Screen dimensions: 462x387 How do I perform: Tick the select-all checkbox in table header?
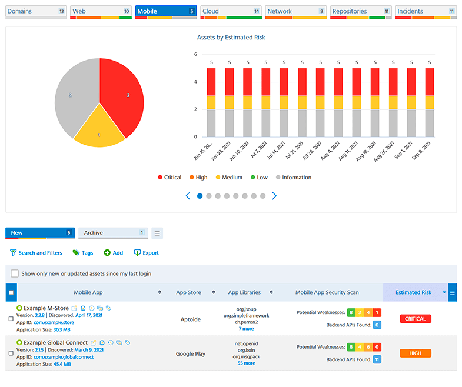tap(11, 292)
